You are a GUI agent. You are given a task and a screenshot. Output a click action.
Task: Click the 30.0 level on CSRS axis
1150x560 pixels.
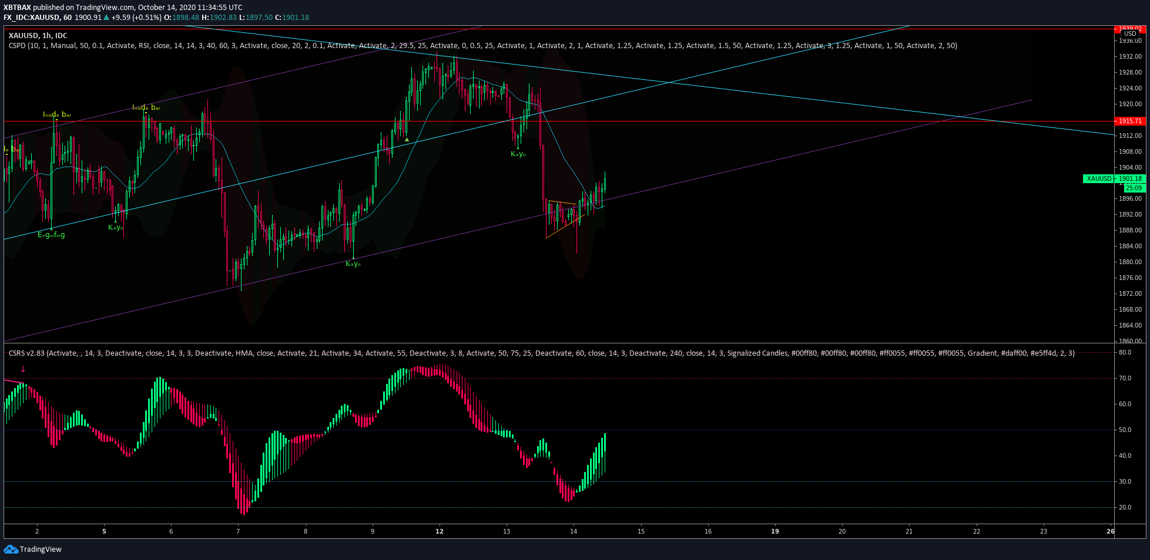(1125, 481)
